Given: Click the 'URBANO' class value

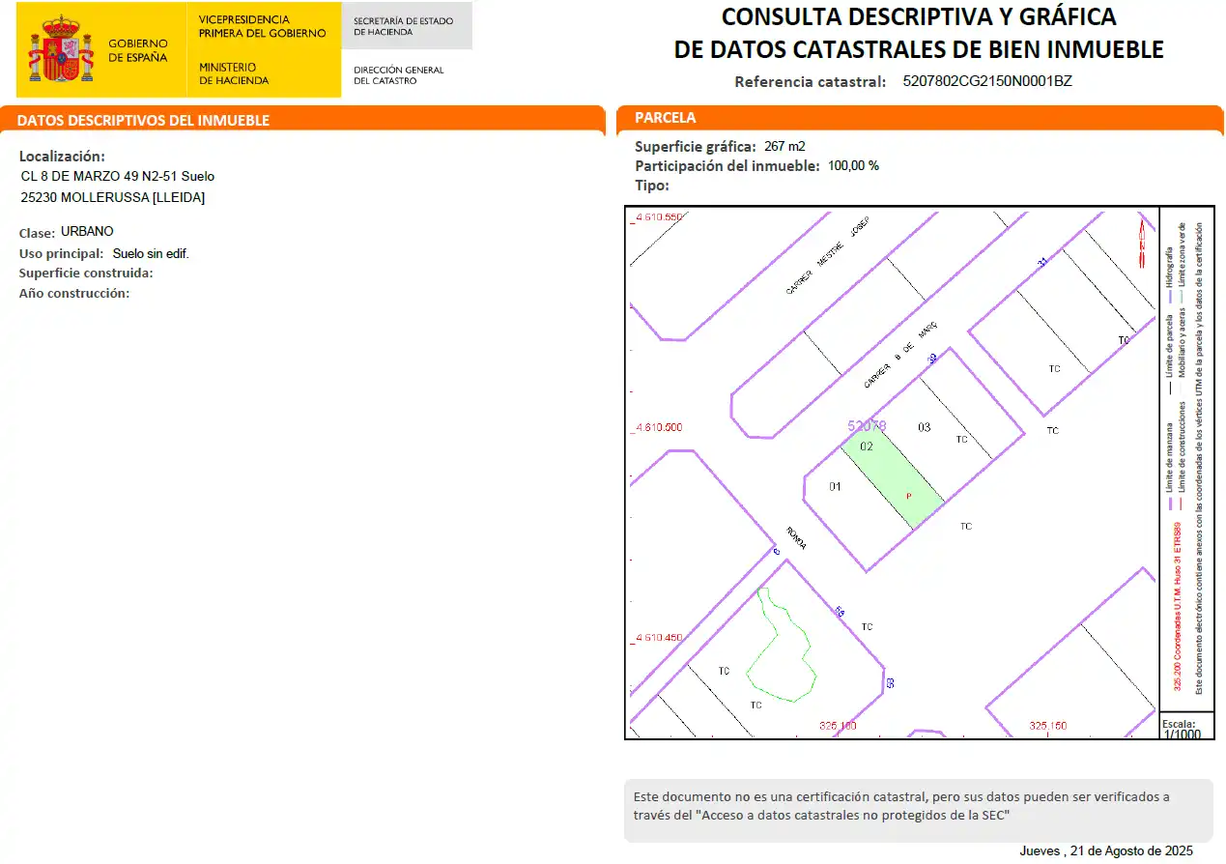Looking at the screenshot, I should (x=87, y=232).
